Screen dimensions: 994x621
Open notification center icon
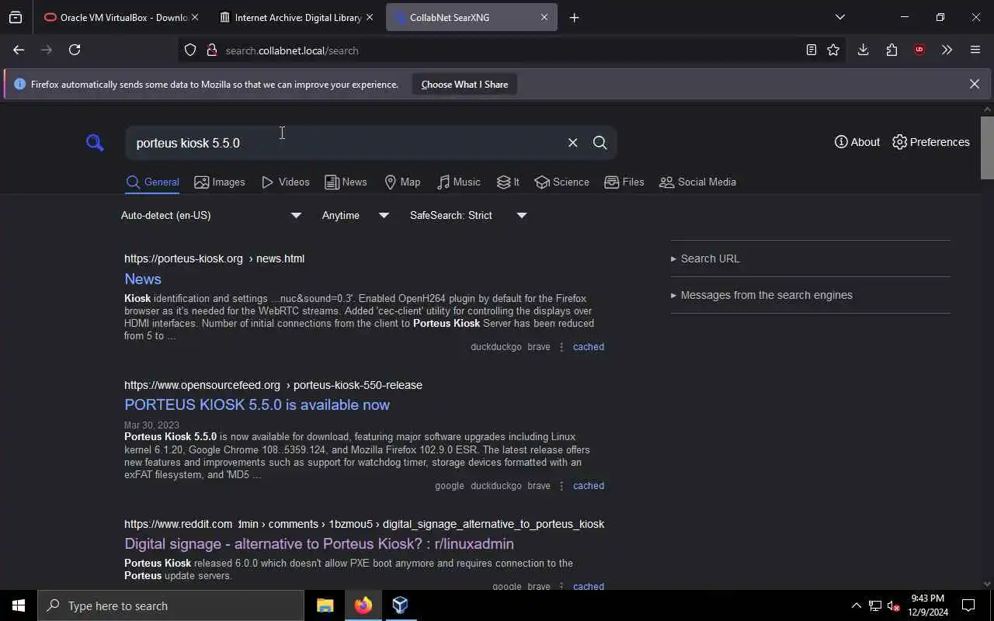pyautogui.click(x=968, y=605)
